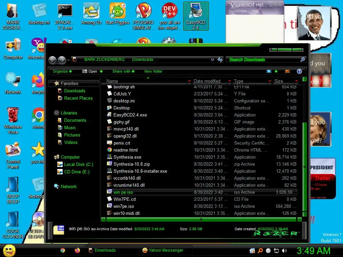
Task: Open the Type column filter dropdown
Action: pyautogui.click(x=270, y=81)
